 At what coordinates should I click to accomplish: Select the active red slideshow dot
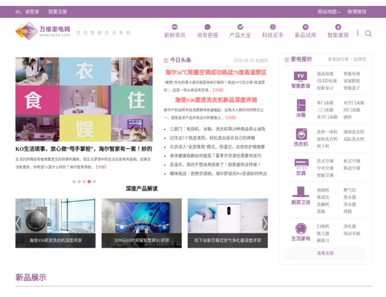tap(89, 182)
